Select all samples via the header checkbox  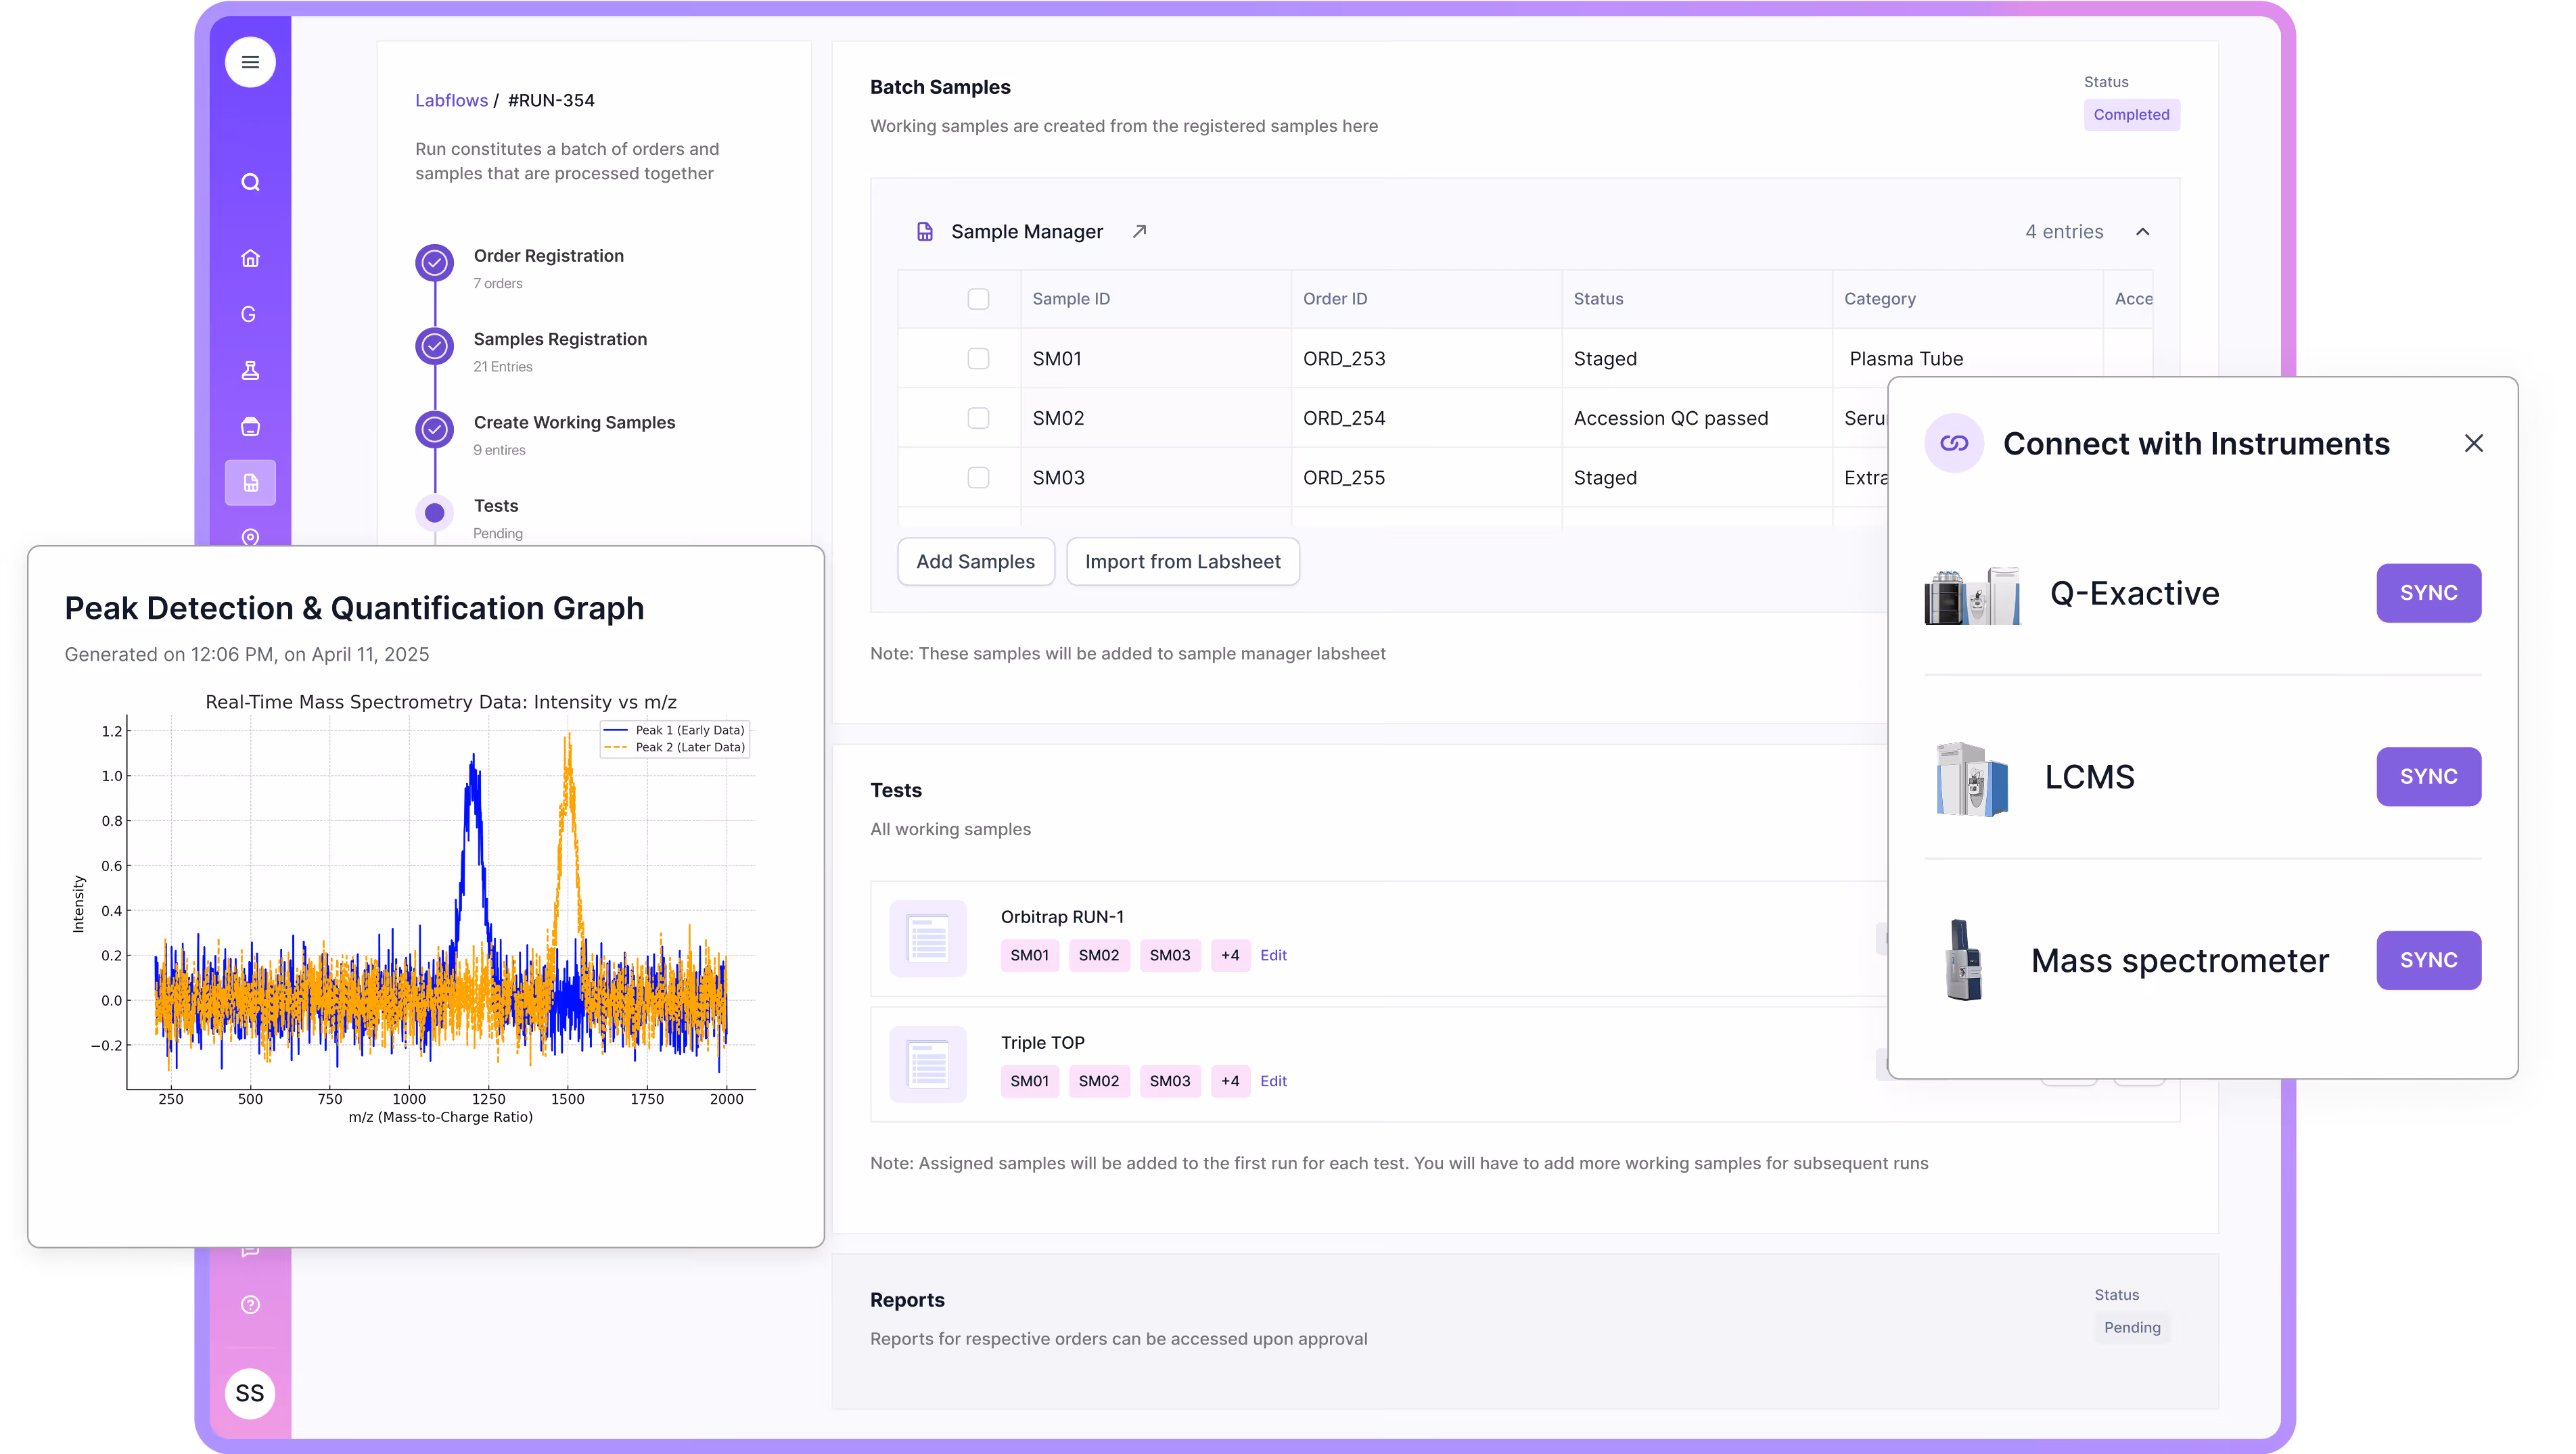coord(978,298)
